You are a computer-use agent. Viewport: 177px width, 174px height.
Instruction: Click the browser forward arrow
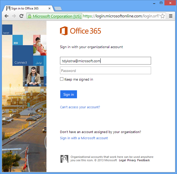click(14, 16)
